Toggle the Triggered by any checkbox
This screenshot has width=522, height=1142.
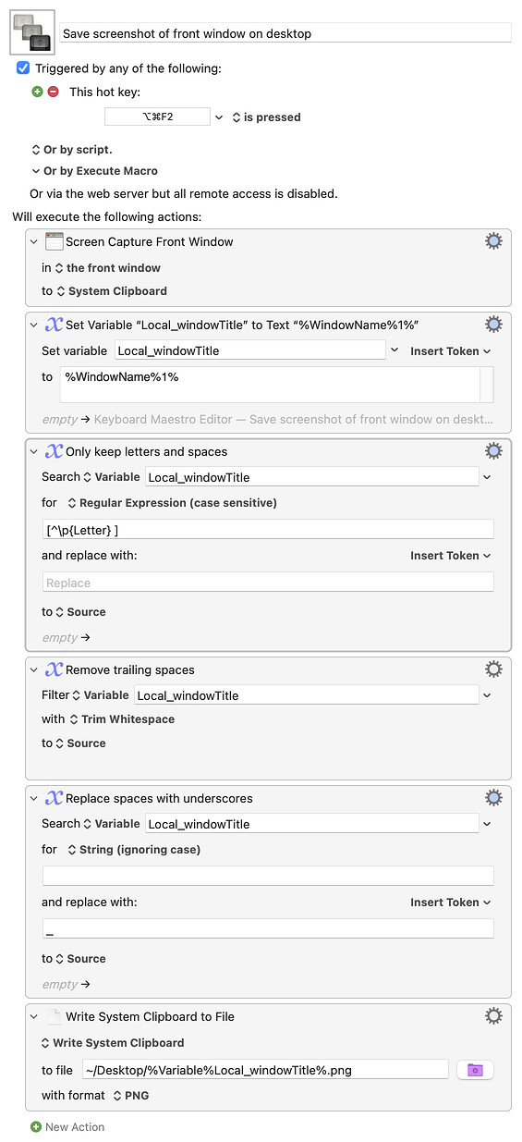23,68
